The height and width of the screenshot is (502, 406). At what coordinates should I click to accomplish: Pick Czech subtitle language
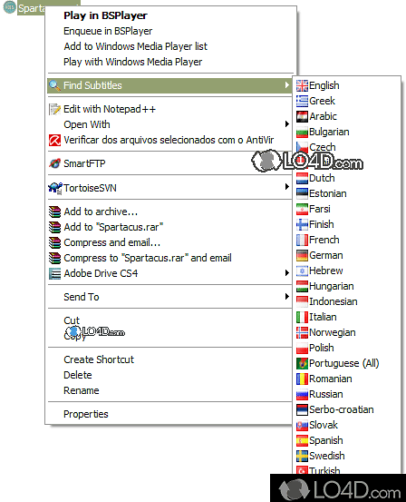323,147
